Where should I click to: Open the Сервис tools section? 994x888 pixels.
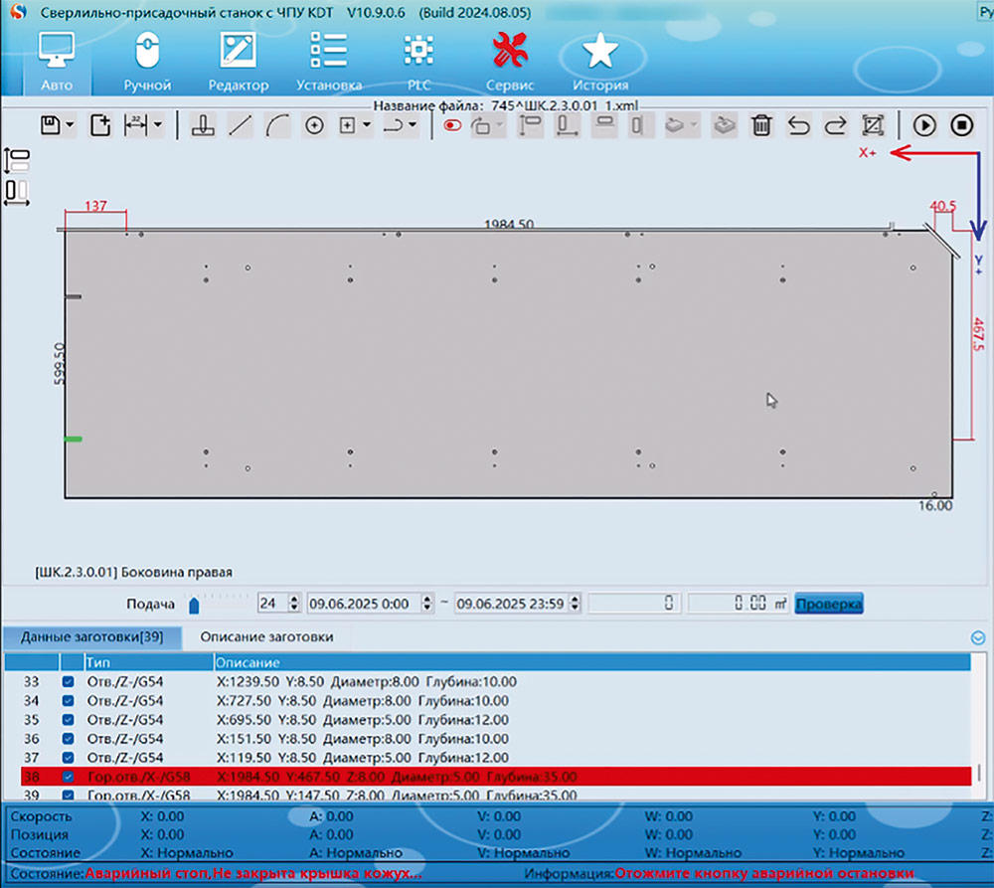510,62
